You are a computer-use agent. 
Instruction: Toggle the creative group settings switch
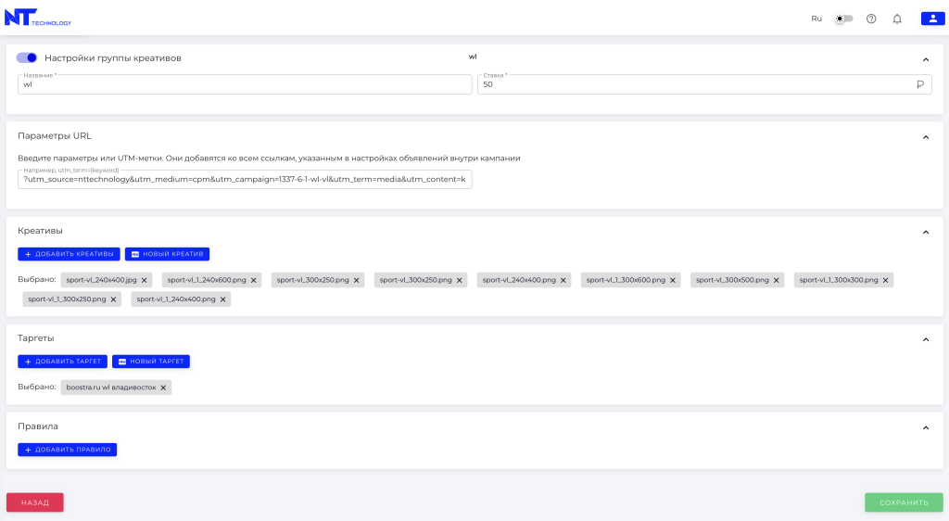tap(27, 57)
